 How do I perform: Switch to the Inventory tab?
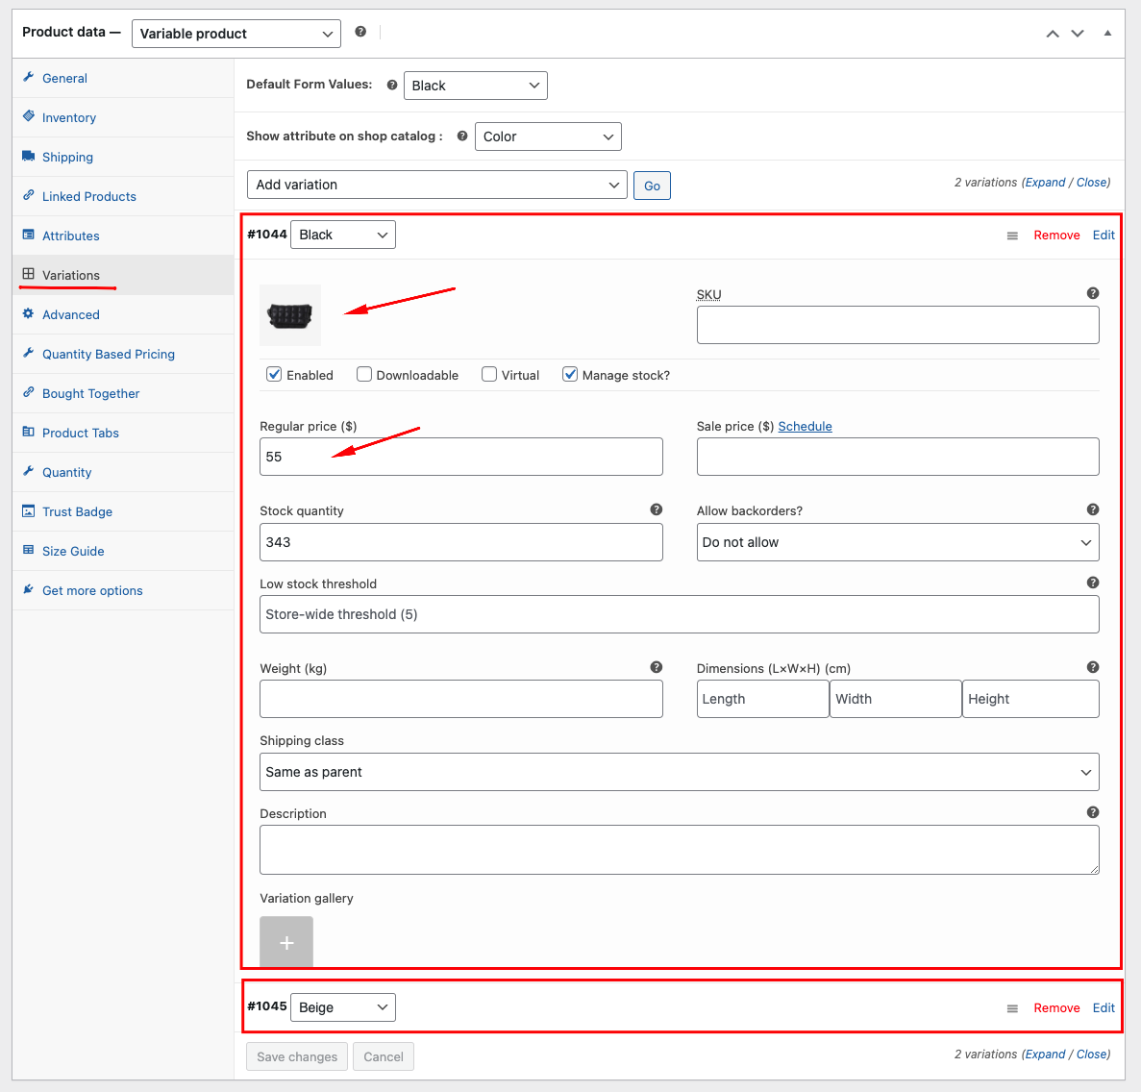click(69, 117)
